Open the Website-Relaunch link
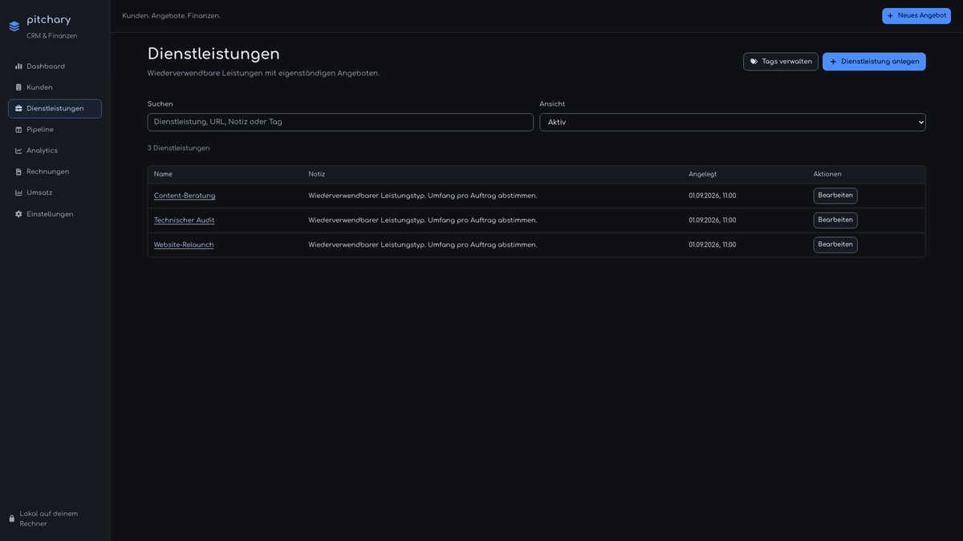Viewport: 963px width, 541px height. [x=184, y=244]
